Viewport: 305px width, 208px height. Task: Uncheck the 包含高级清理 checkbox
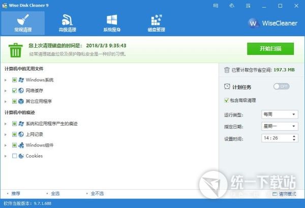pyautogui.click(x=227, y=100)
